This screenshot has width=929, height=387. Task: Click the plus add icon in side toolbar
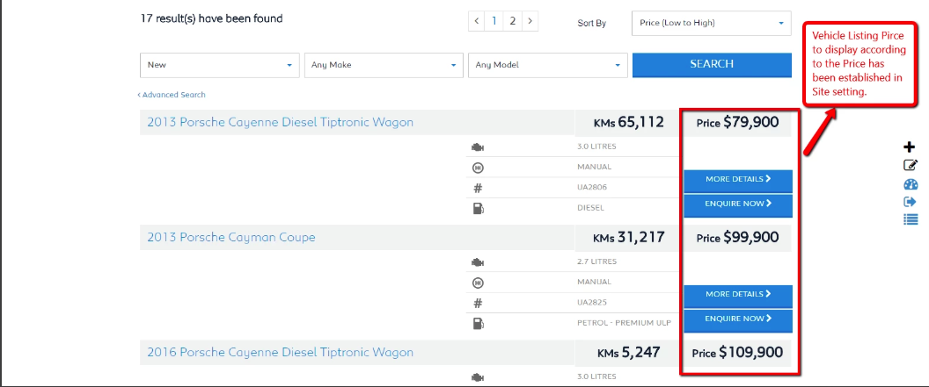910,147
